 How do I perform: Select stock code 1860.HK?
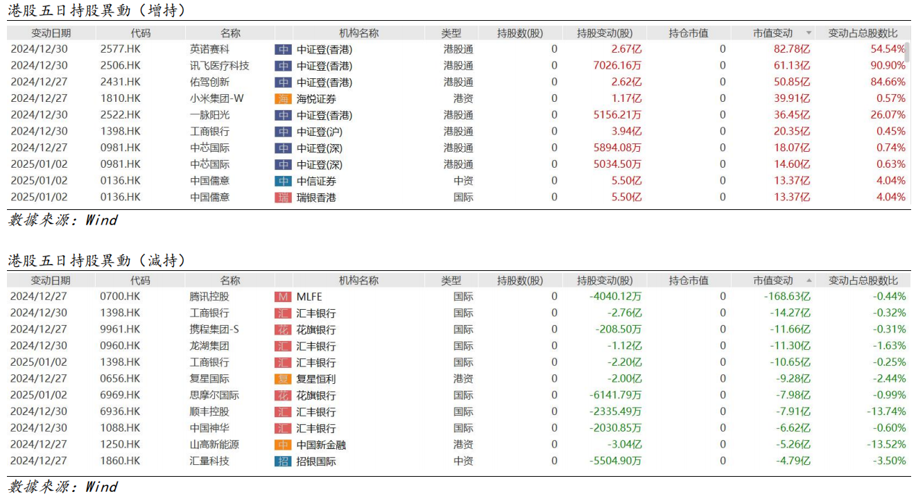[x=120, y=461]
